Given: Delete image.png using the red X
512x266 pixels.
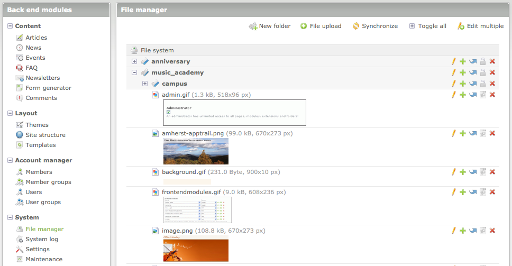Looking at the screenshot, I should coord(492,231).
